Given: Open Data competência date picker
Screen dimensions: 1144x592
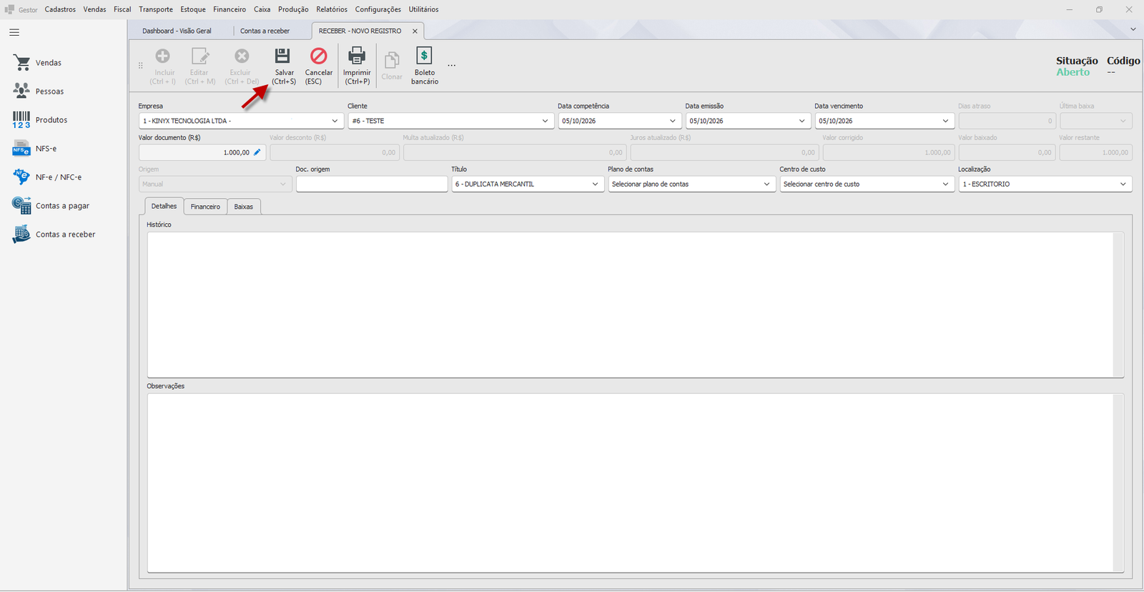Looking at the screenshot, I should tap(673, 121).
